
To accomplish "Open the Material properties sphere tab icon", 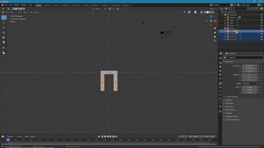I will click(x=220, y=106).
